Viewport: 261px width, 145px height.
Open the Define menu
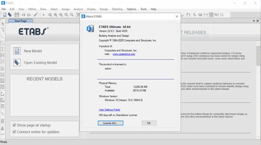(x=32, y=9)
